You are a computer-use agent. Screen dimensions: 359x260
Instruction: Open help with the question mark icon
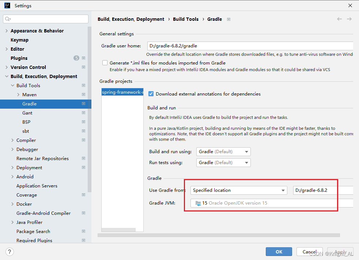[x=10, y=252]
